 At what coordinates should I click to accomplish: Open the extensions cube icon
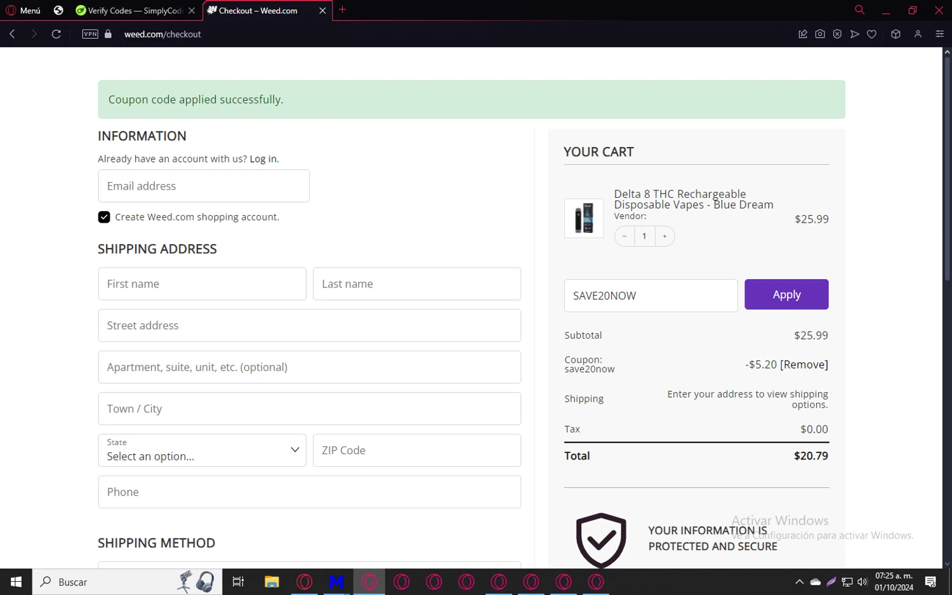(896, 34)
